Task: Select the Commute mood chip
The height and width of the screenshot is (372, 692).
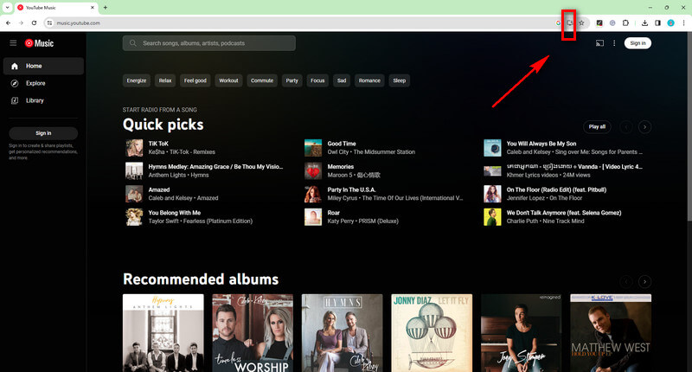Action: coord(262,80)
